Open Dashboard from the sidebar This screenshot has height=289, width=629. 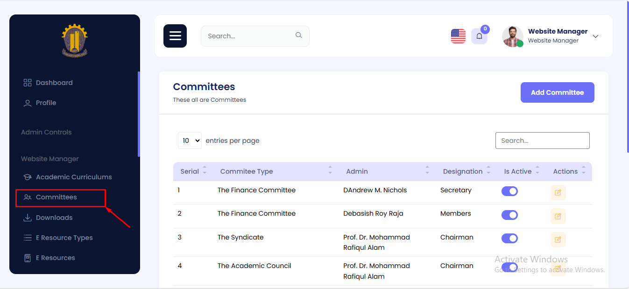[x=54, y=83]
